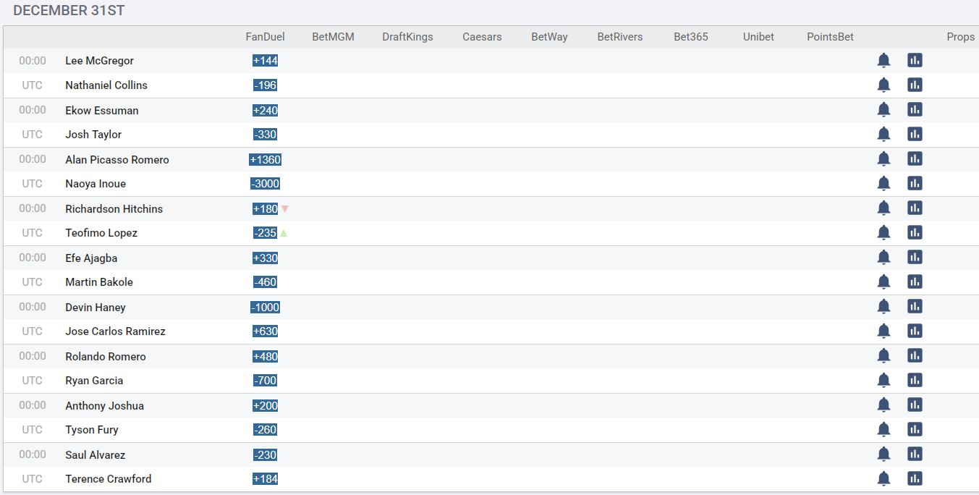Image resolution: width=979 pixels, height=495 pixels.
Task: Click the bell icon for Rolando Romero
Action: pos(883,356)
